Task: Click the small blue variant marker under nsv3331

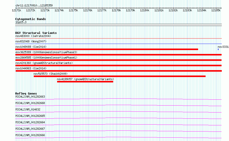Action: pos(218,49)
